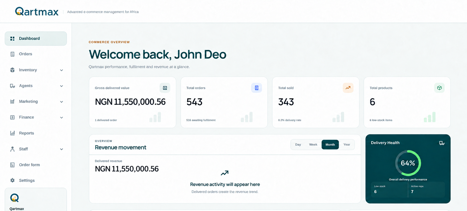Click the truck icon in Delivery Health card
This screenshot has width=467, height=211.
click(442, 143)
